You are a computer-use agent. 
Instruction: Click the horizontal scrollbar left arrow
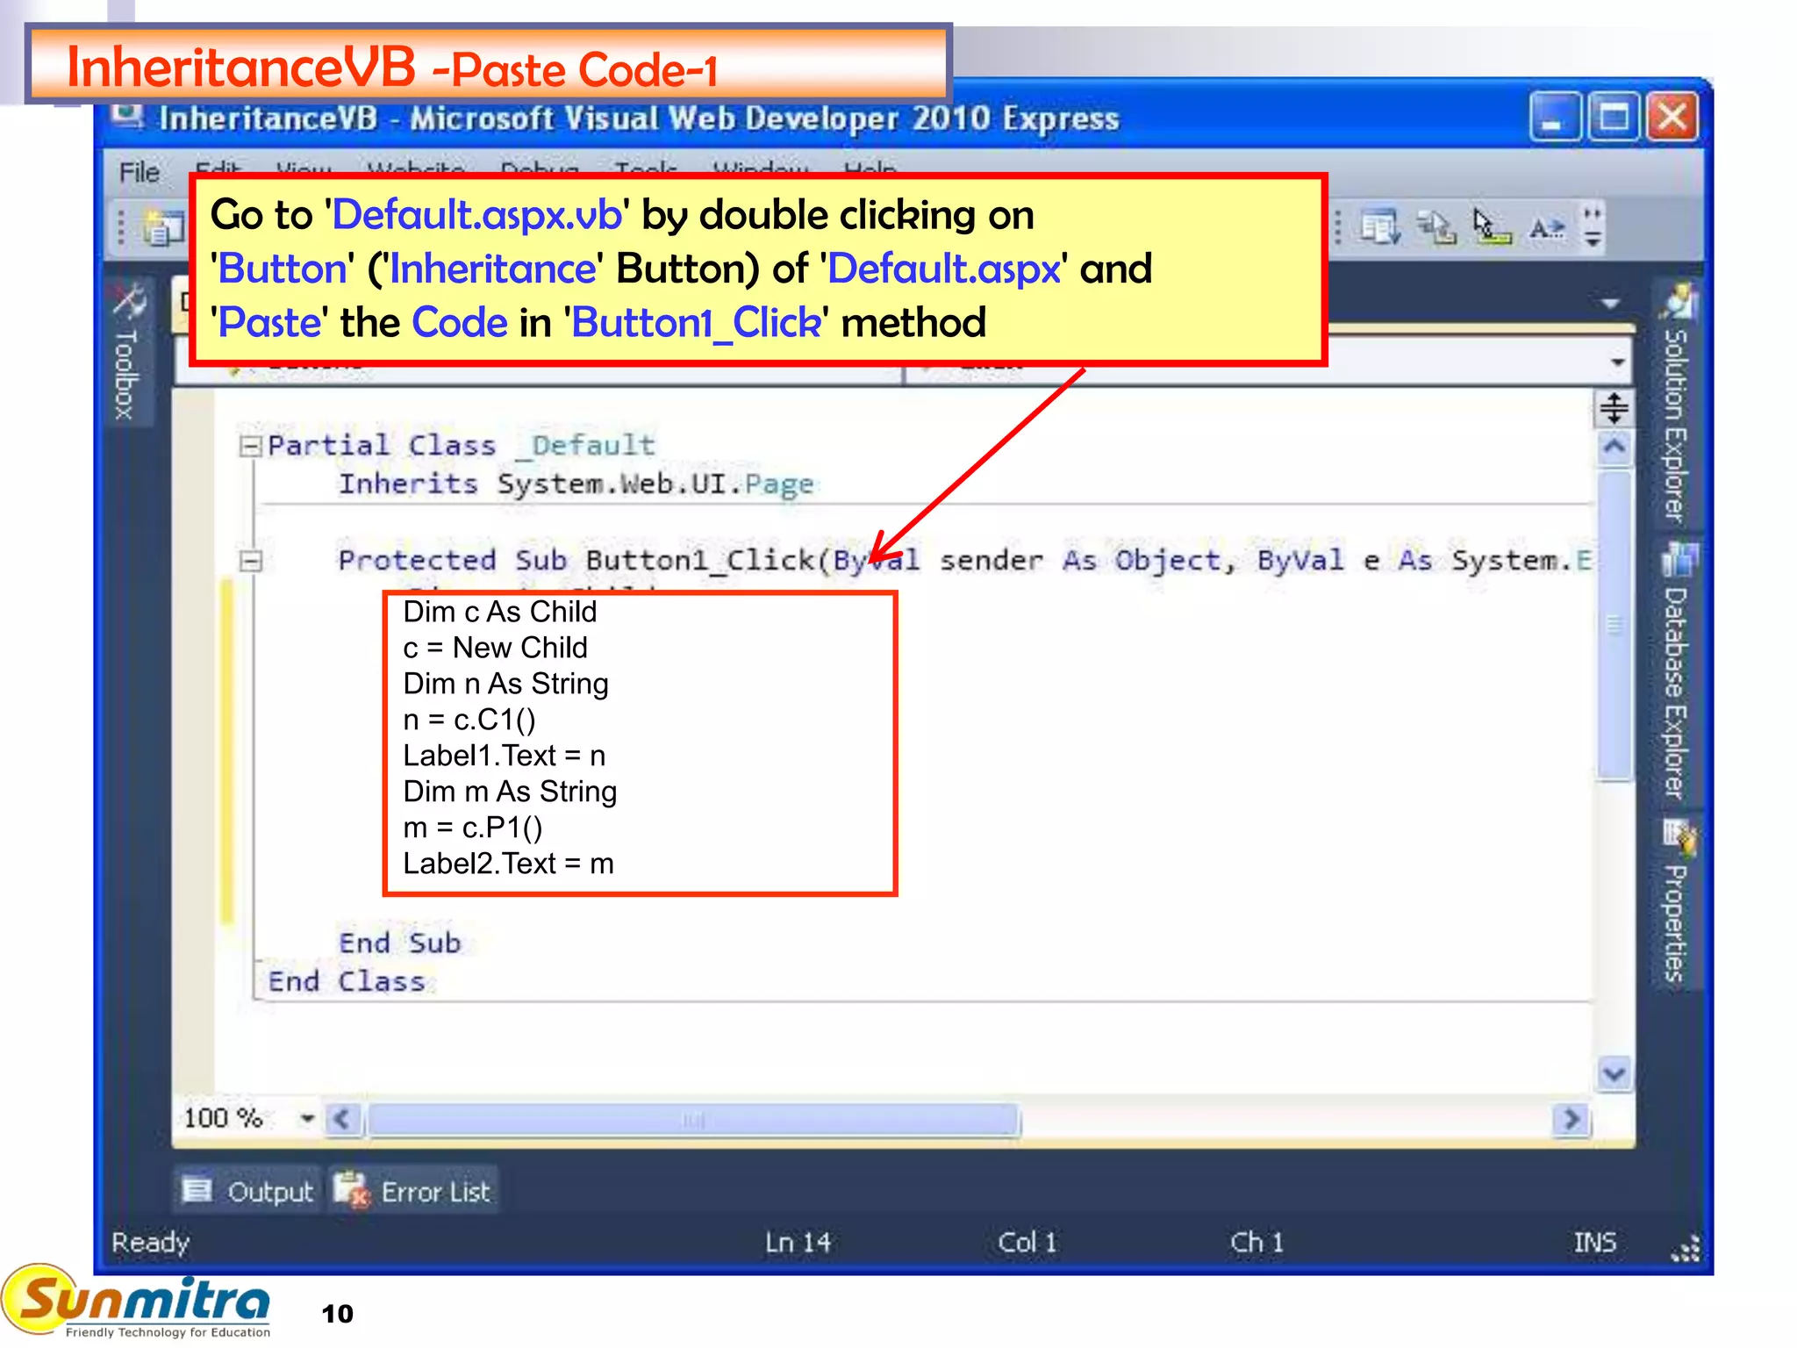coord(342,1119)
